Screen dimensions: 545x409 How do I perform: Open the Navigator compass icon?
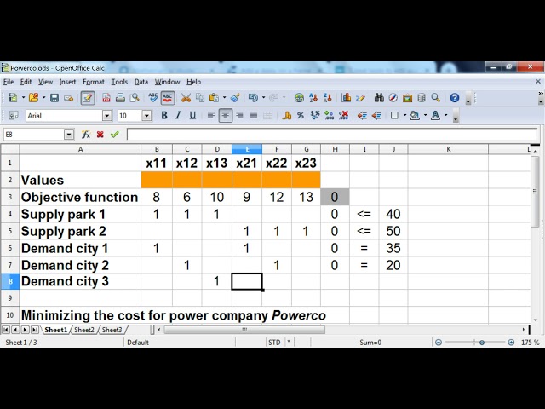tap(393, 98)
